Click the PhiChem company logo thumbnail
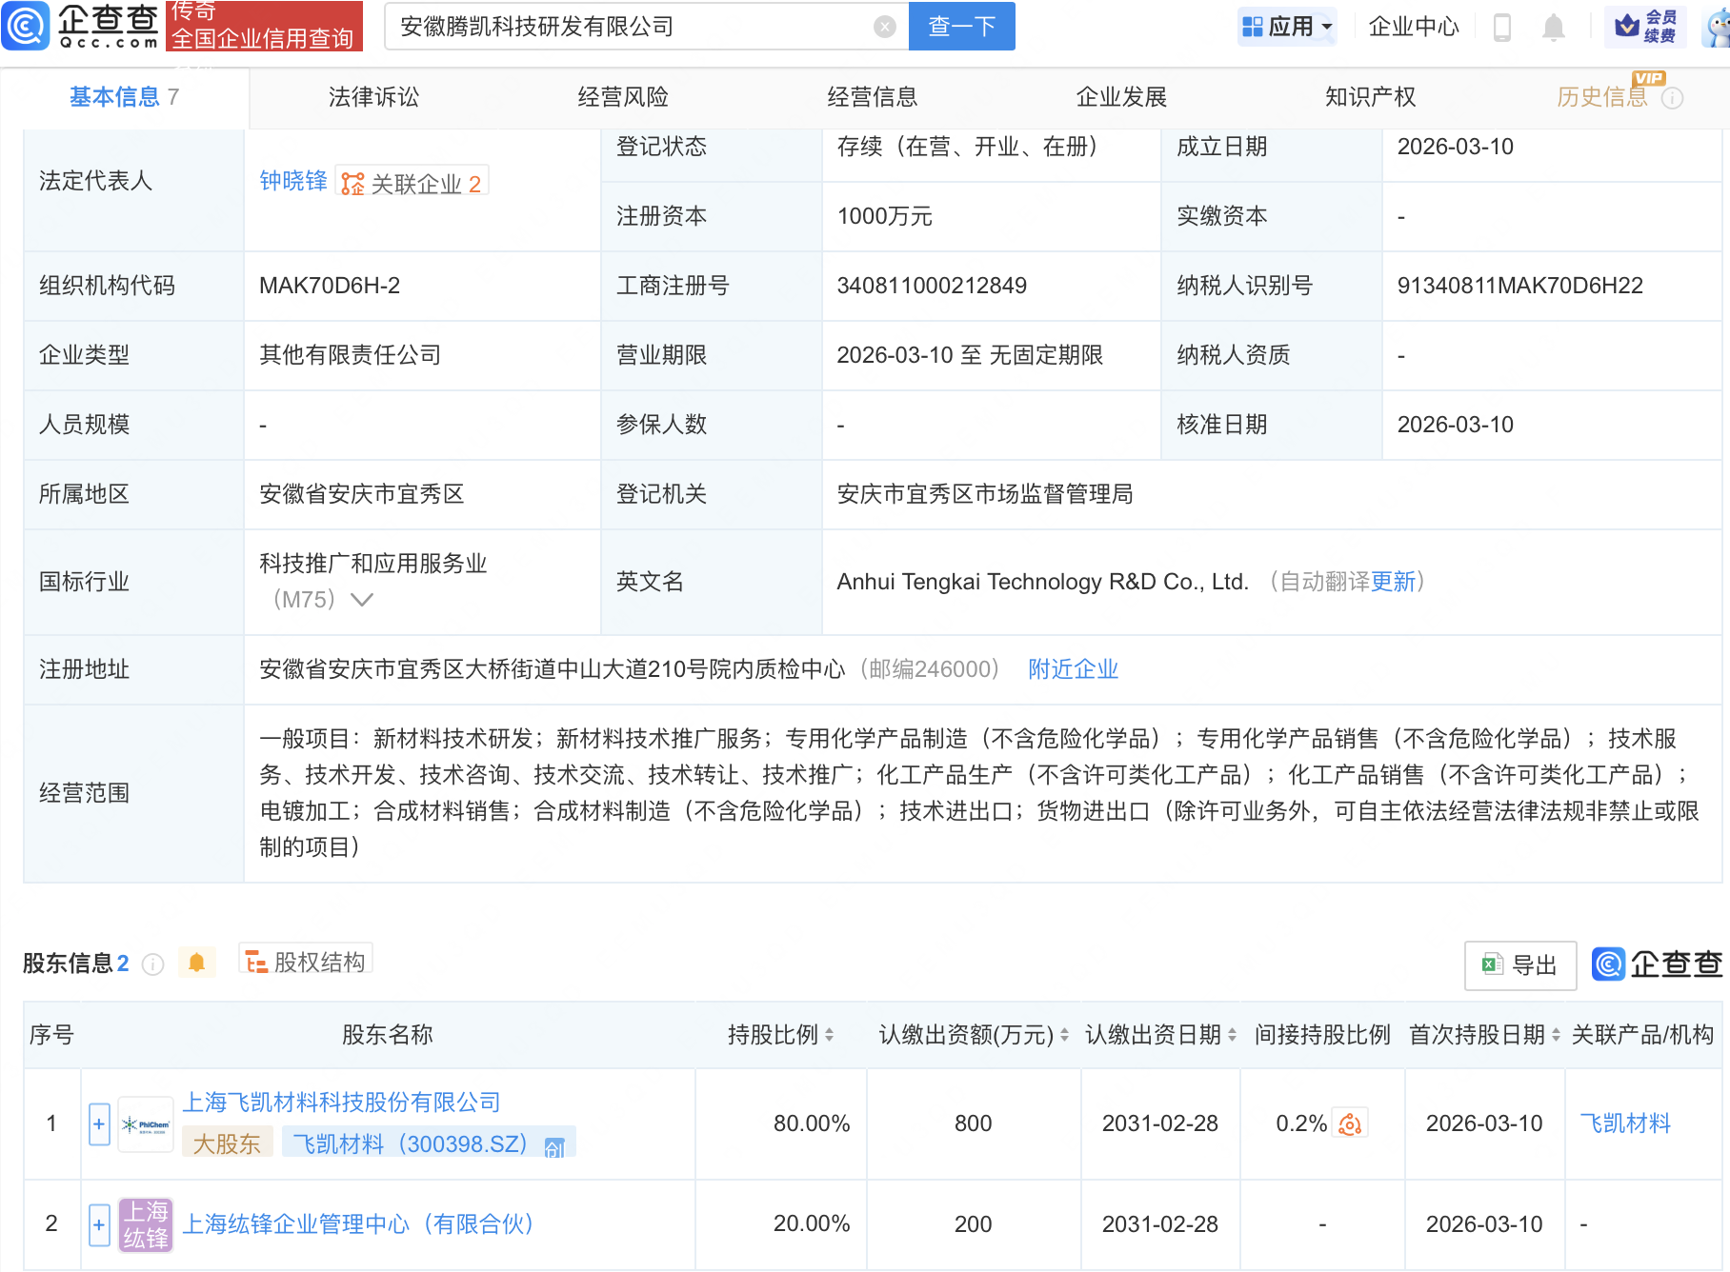Screen dimensions: 1730x1272 [x=145, y=1123]
